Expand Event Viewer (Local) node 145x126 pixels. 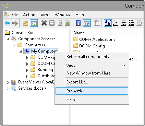[8, 82]
